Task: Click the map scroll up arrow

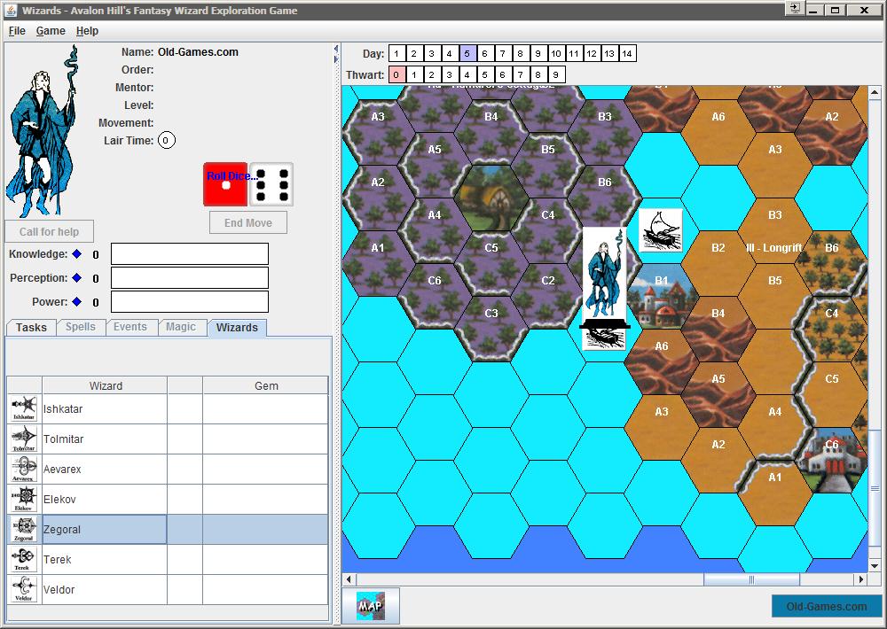Action: (x=875, y=91)
